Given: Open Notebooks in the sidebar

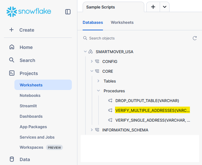Looking at the screenshot, I should click(30, 96).
